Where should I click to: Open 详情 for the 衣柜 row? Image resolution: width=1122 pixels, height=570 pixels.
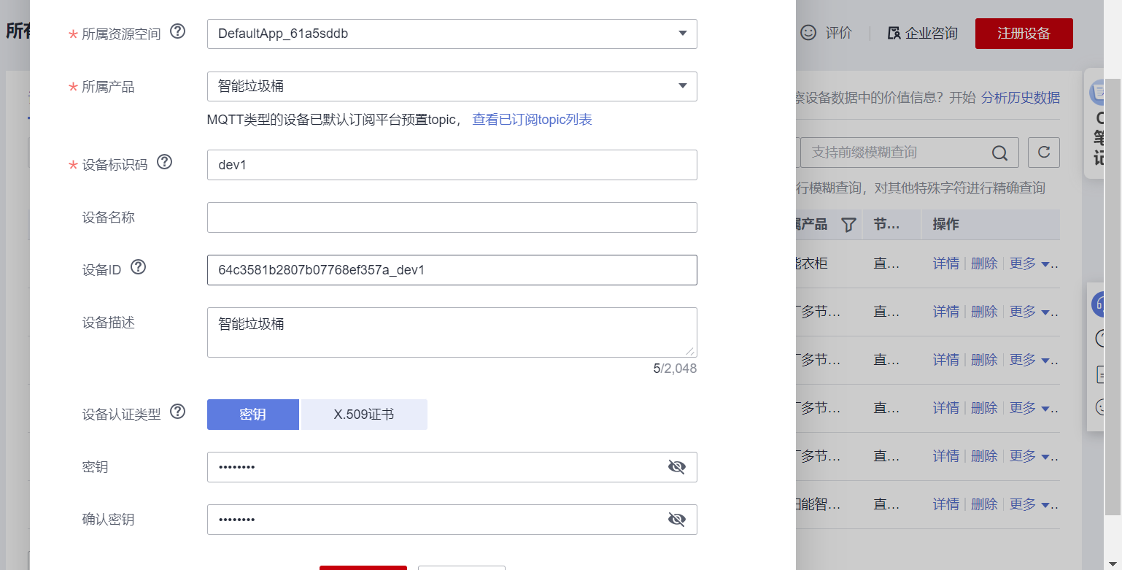[x=946, y=263]
